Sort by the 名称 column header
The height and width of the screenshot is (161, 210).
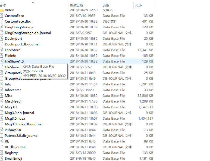point(3,5)
